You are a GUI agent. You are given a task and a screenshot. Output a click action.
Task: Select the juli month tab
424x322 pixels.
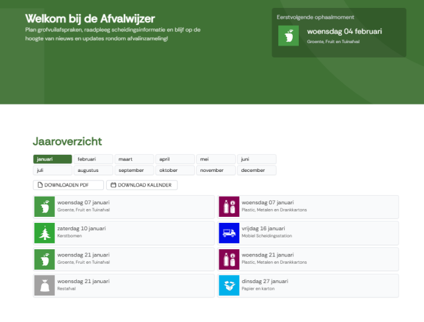(52, 171)
